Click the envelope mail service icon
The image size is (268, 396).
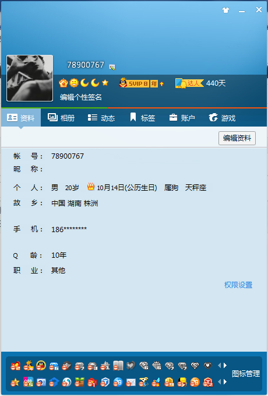tap(131, 383)
